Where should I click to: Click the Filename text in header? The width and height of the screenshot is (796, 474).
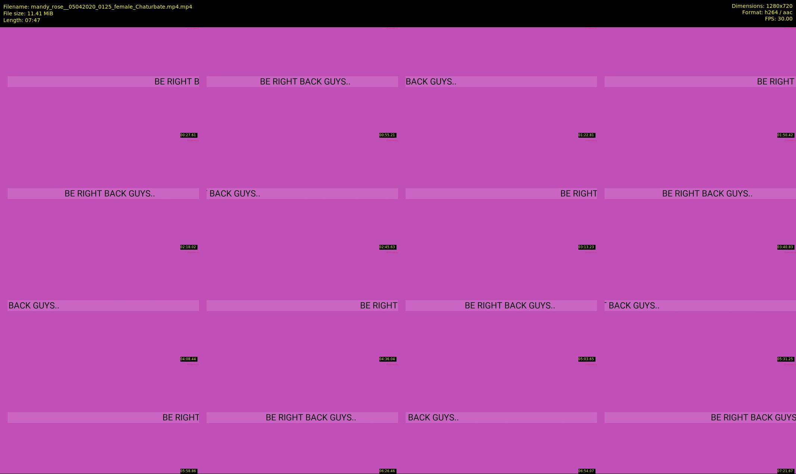[97, 7]
